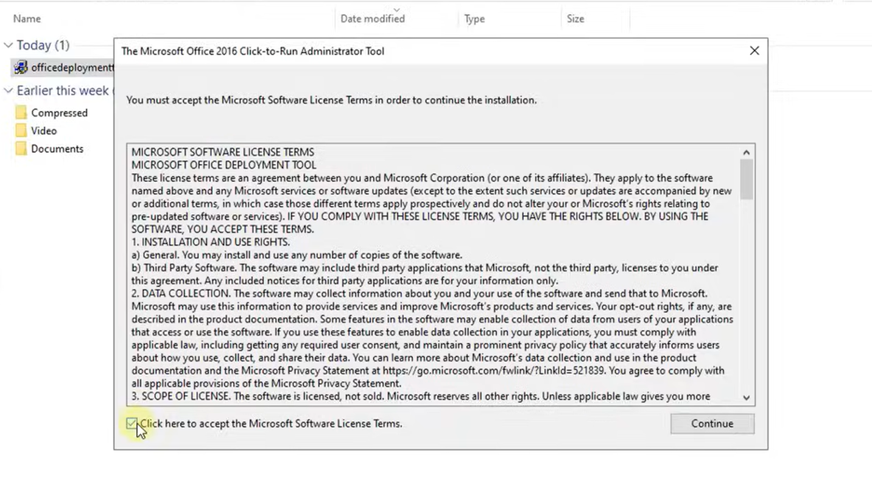Click the 'a) General.' license clause line
This screenshot has width=872, height=490.
point(297,255)
